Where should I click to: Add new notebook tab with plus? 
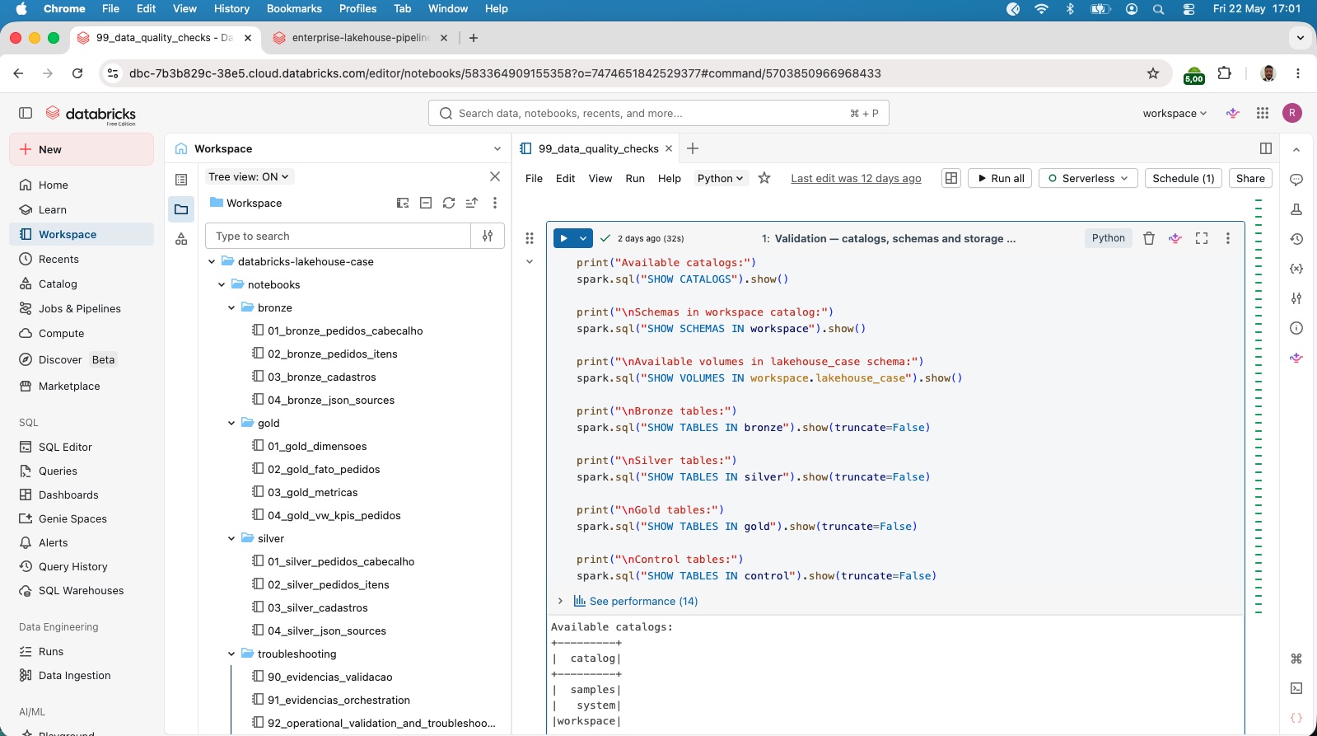(693, 148)
